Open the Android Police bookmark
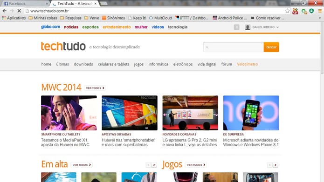The image size is (324, 182). pos(230,18)
